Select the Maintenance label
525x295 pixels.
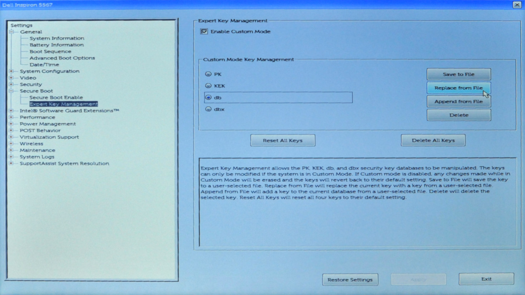click(x=37, y=150)
